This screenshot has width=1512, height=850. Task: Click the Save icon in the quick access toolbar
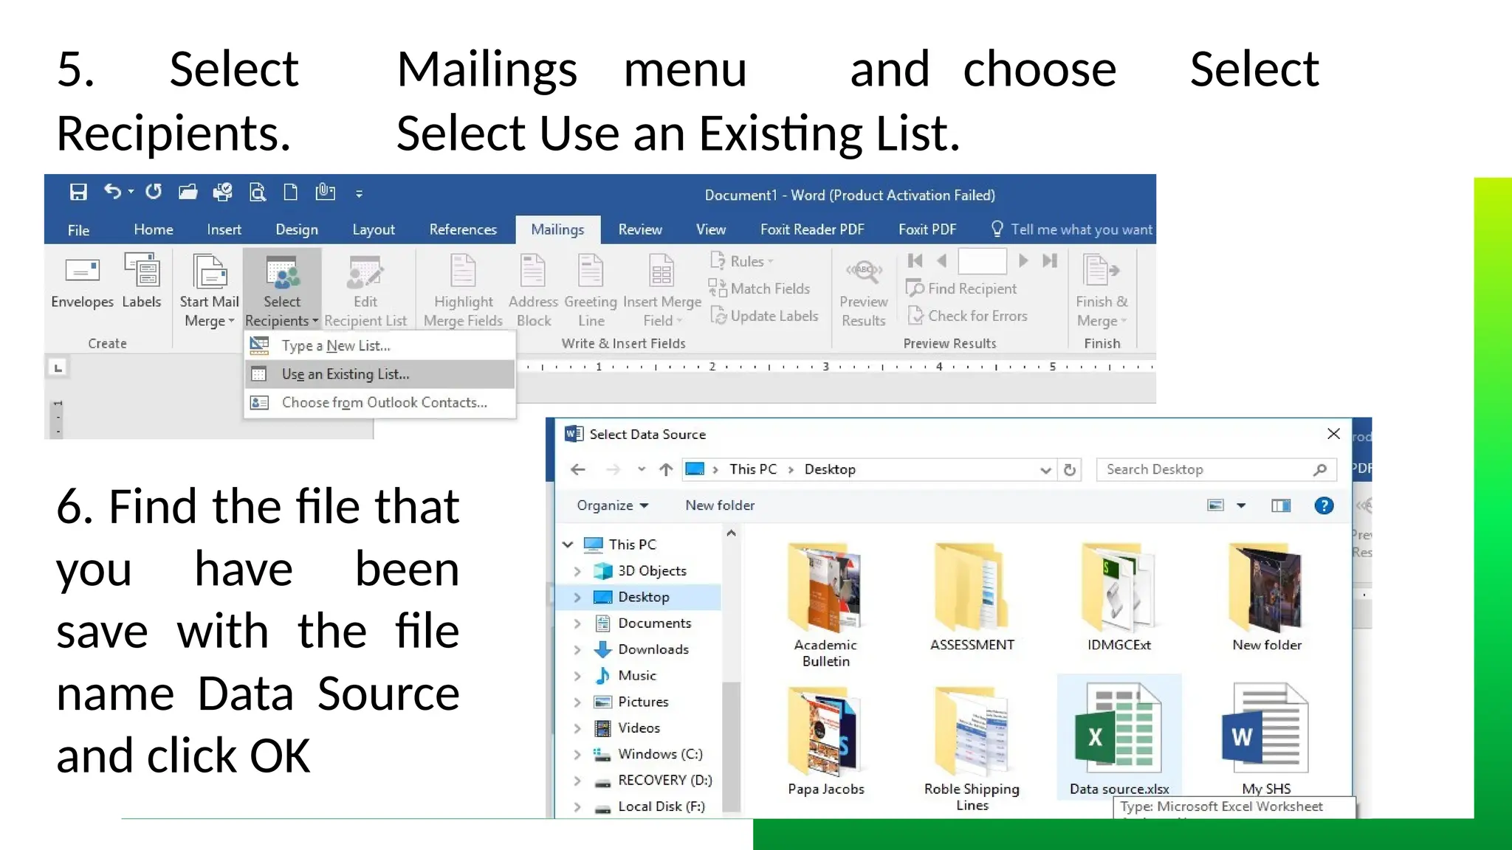click(78, 193)
